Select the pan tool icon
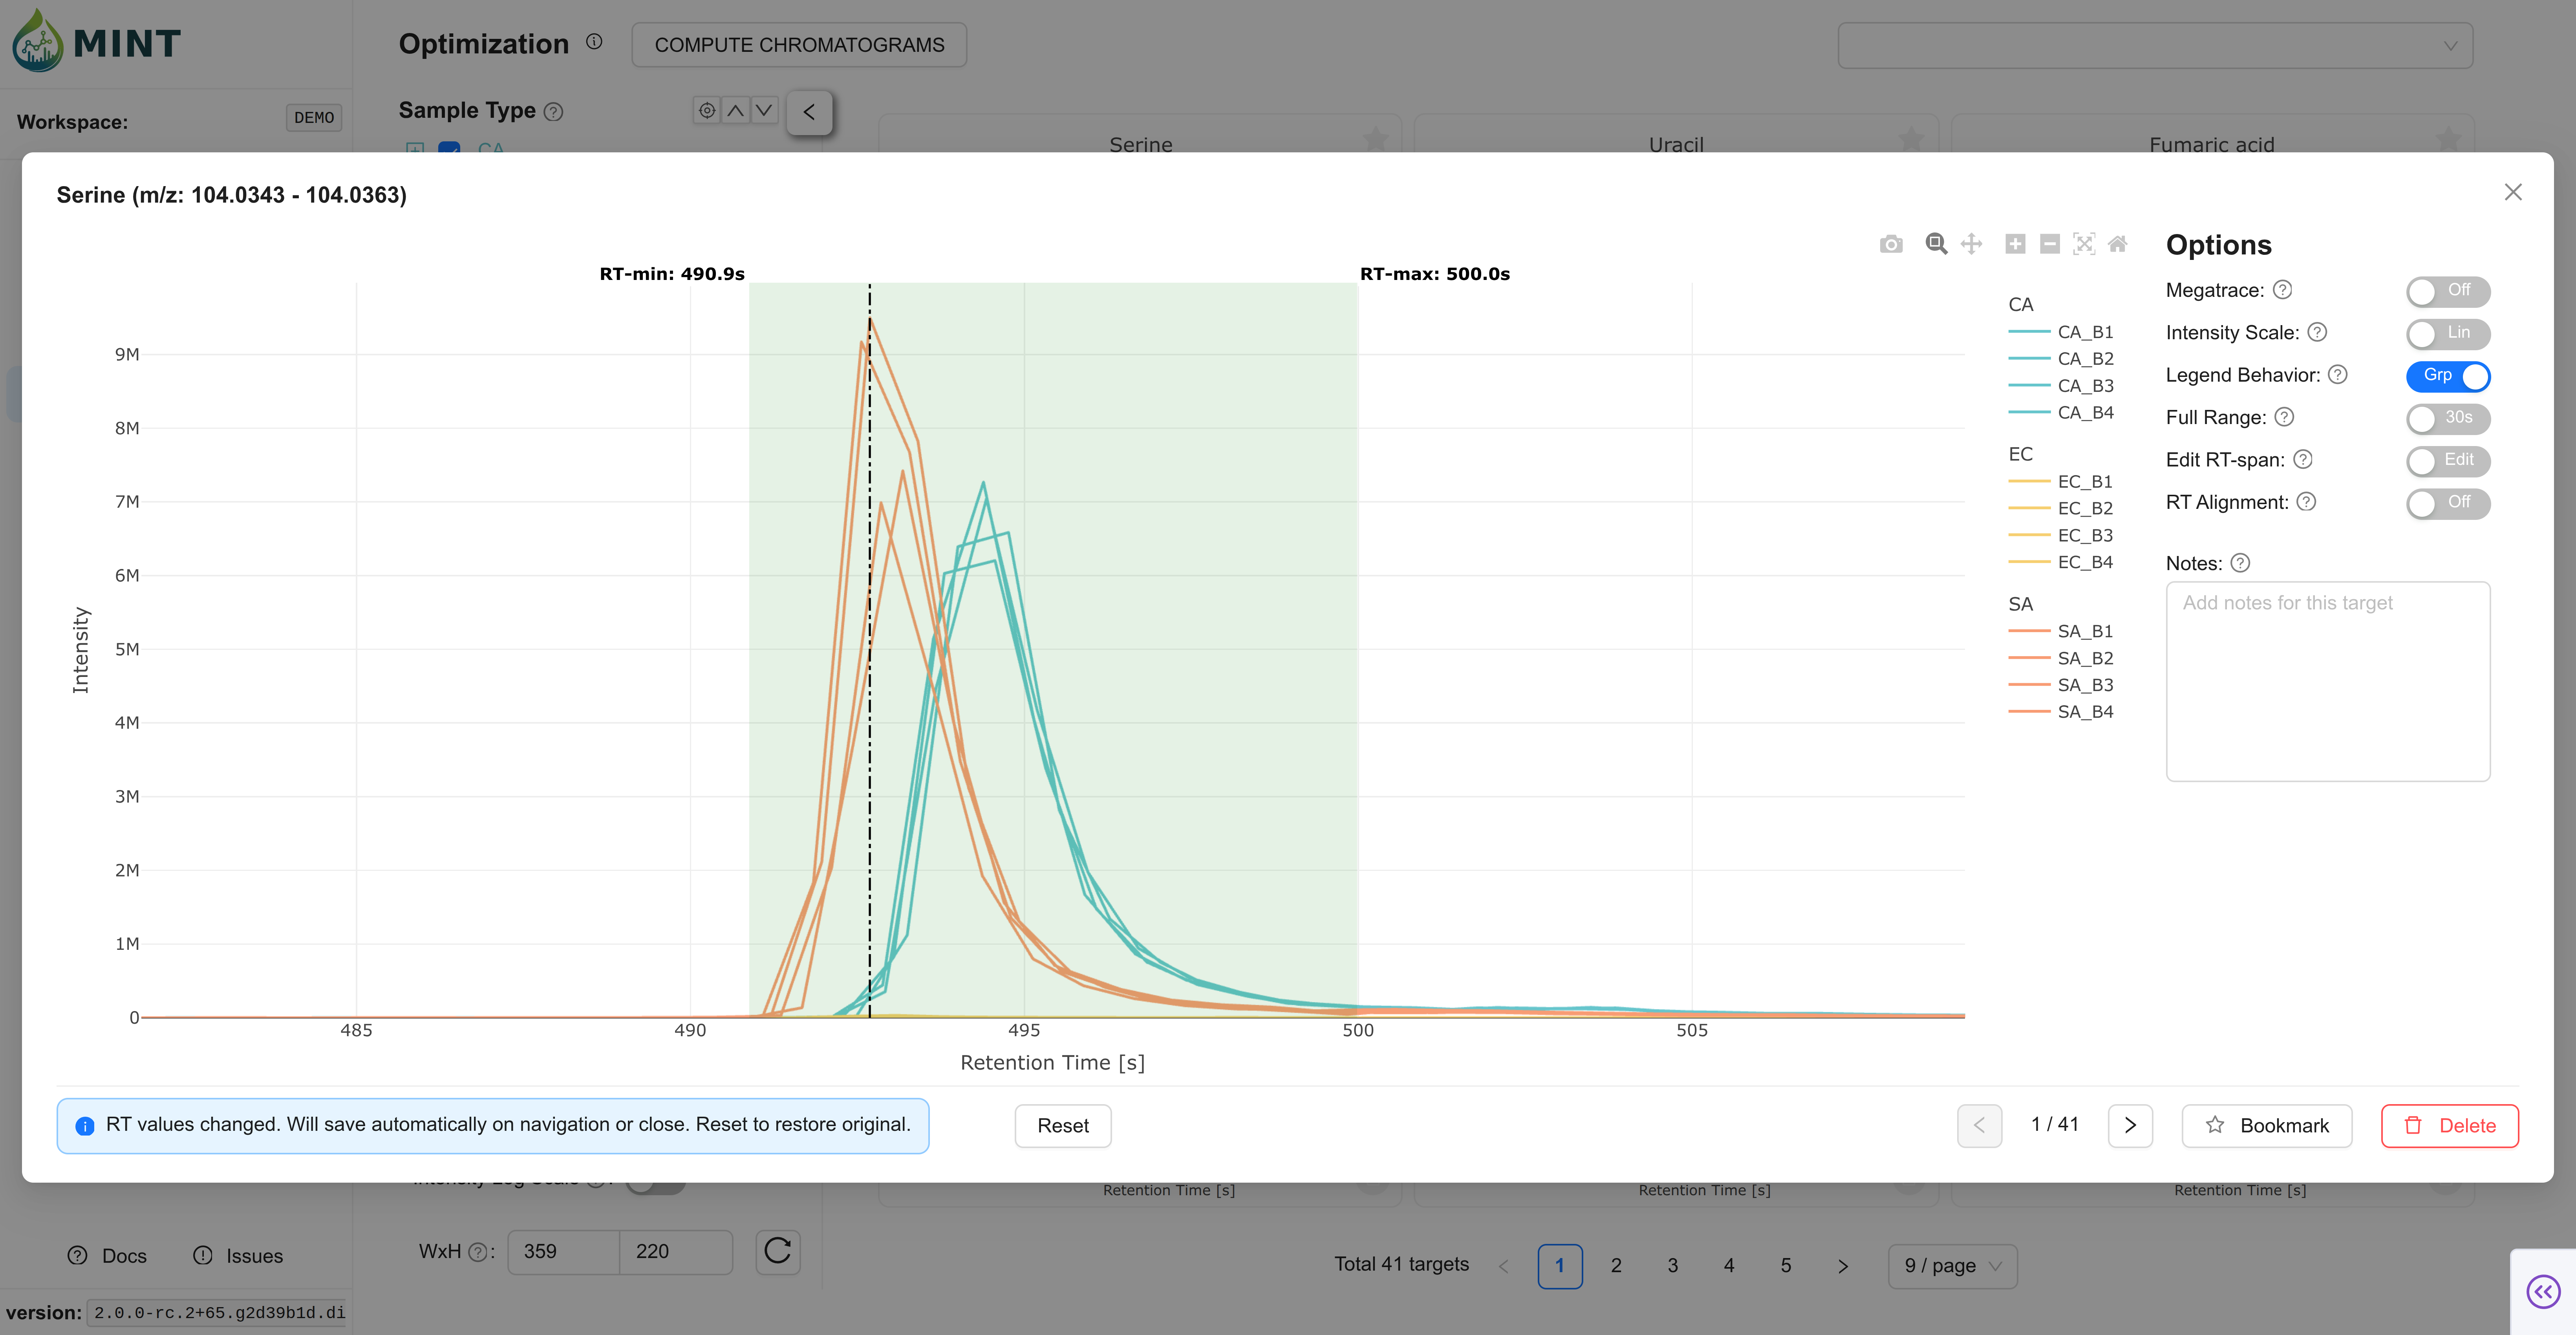This screenshot has height=1335, width=2576. [1971, 244]
